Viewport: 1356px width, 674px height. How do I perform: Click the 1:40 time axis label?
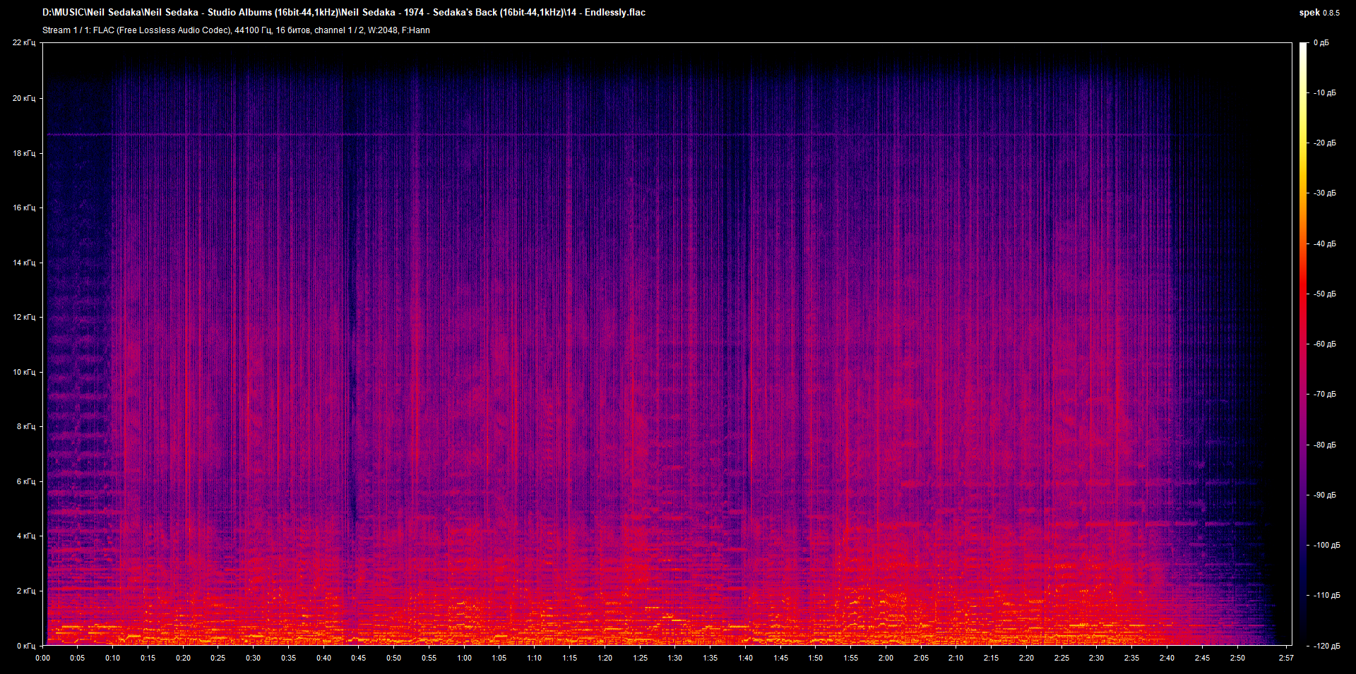coord(745,658)
